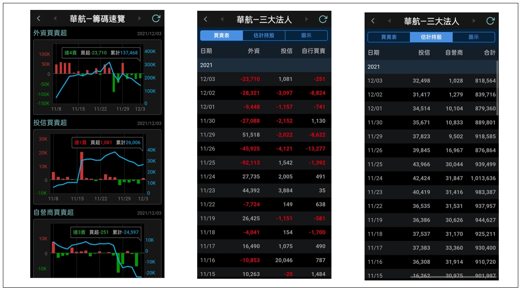Open 圖示 tab on the 估計持股 screen

tap(474, 37)
